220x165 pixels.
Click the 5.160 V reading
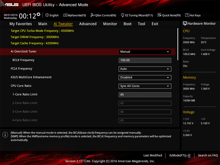click(205, 123)
